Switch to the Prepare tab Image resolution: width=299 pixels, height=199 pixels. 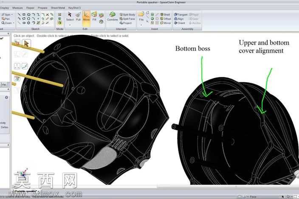click(42, 8)
